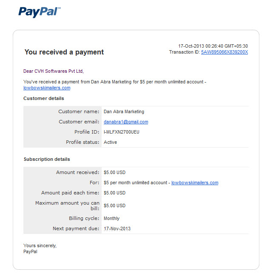Click the Yours sincerely PayPal signature
Screen dimensions: 273x274
click(x=40, y=248)
